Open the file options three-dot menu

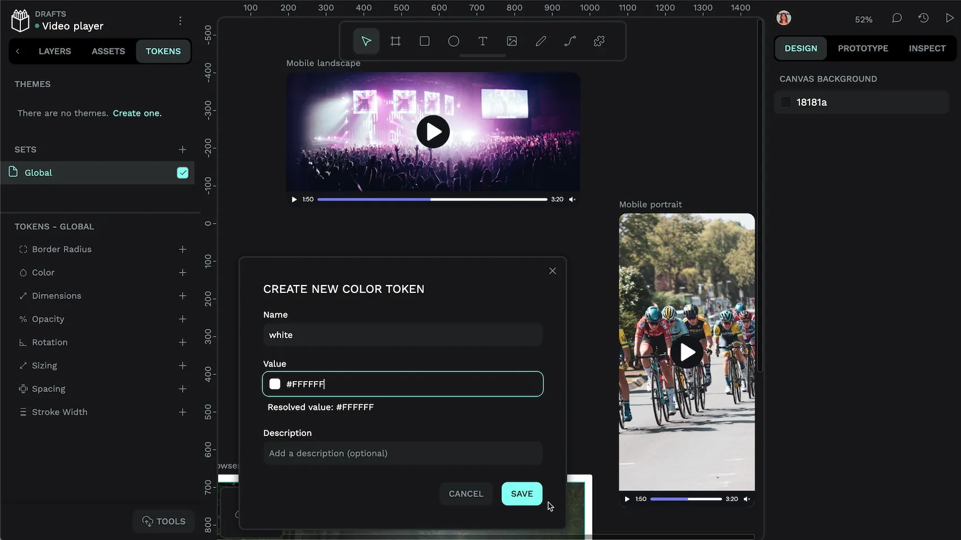pyautogui.click(x=180, y=21)
